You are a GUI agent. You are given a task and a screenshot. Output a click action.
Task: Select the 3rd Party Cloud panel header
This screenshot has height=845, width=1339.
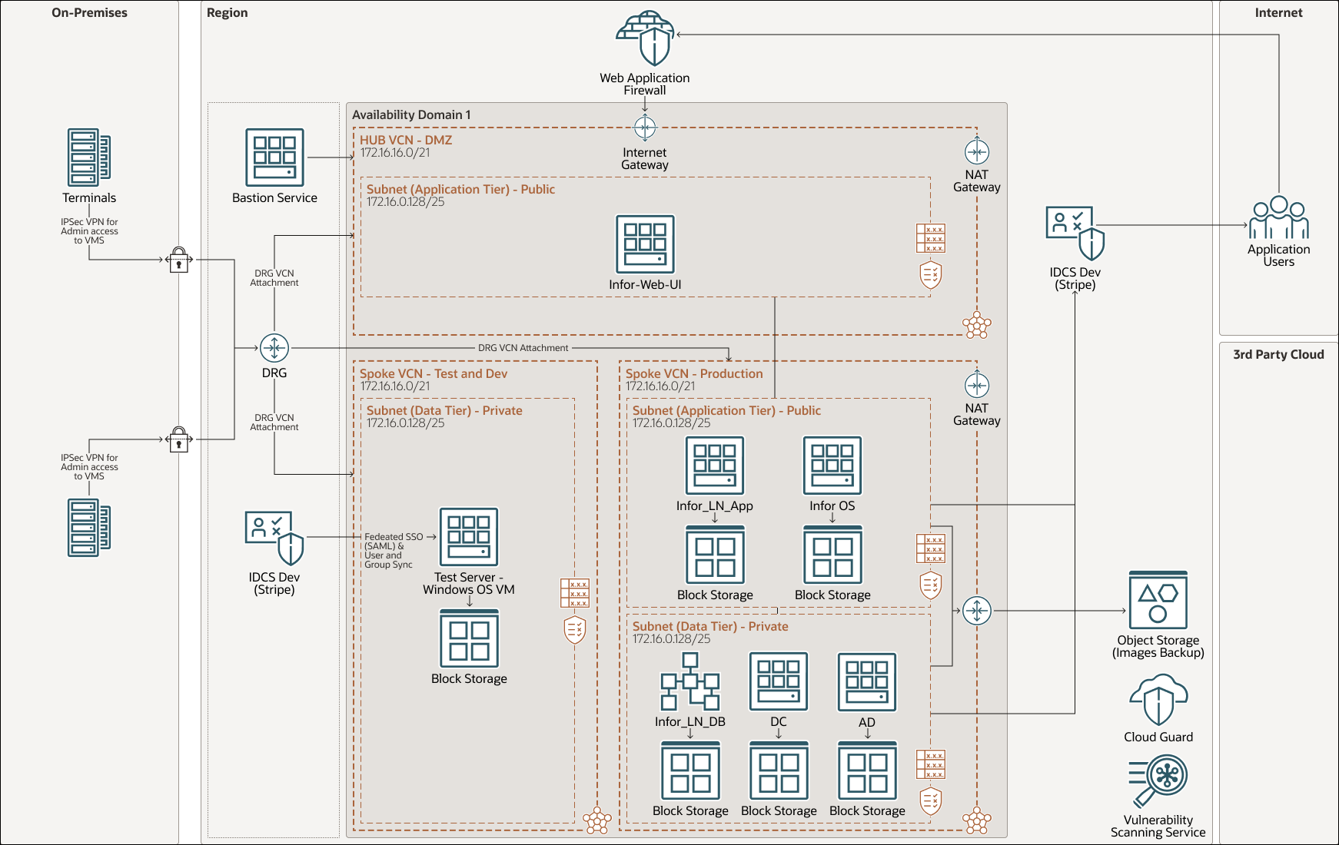pyautogui.click(x=1278, y=354)
